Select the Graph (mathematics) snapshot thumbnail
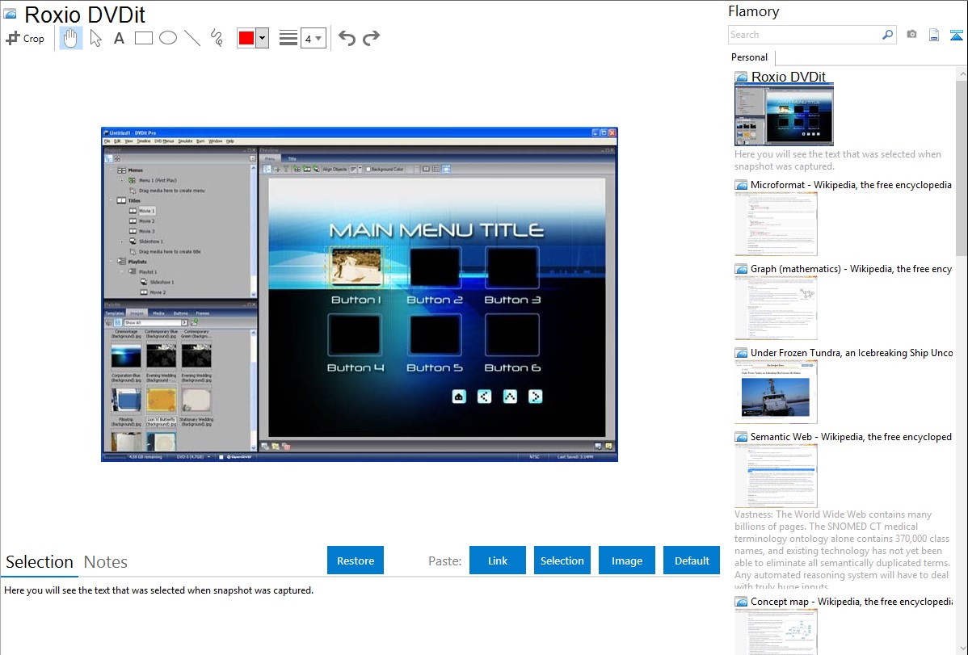Viewport: 968px width, 655px height. [x=776, y=308]
